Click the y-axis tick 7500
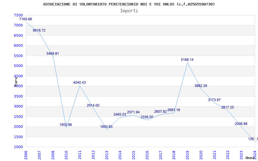Image resolution: width=258 pixels, height=161 pixels. [x=18, y=15]
